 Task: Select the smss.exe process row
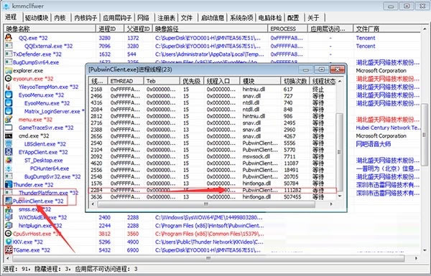tap(35, 209)
